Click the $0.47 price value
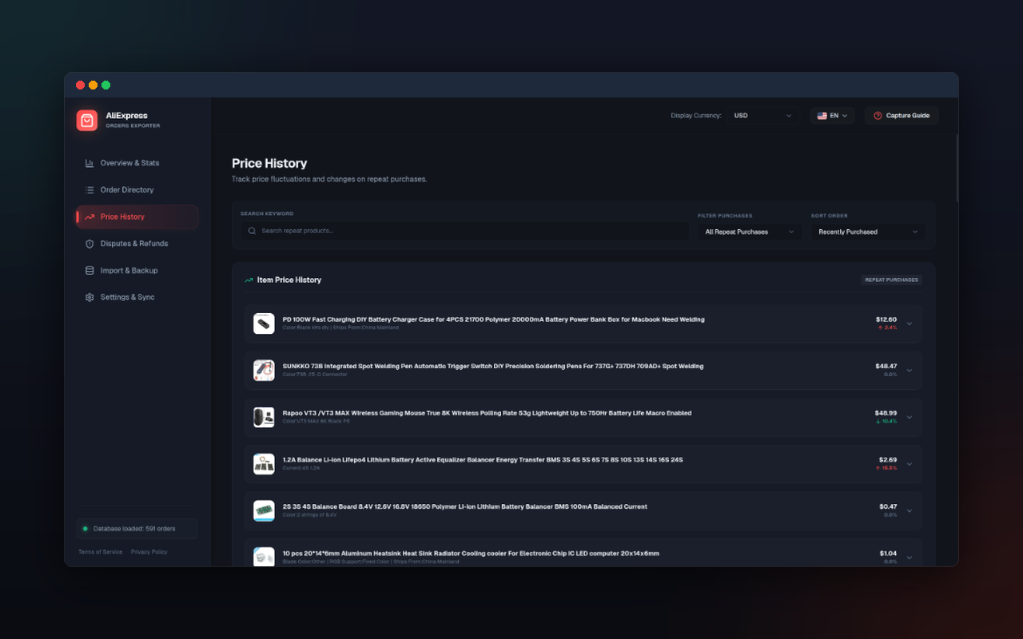1023x639 pixels. 888,506
